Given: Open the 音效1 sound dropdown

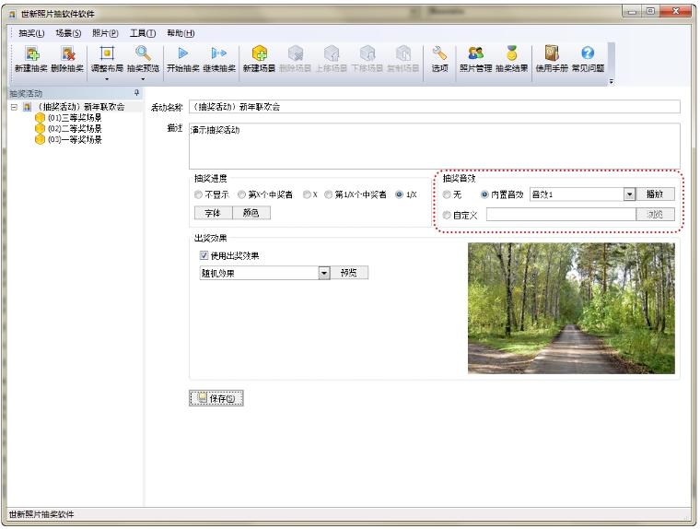Looking at the screenshot, I should [x=629, y=194].
